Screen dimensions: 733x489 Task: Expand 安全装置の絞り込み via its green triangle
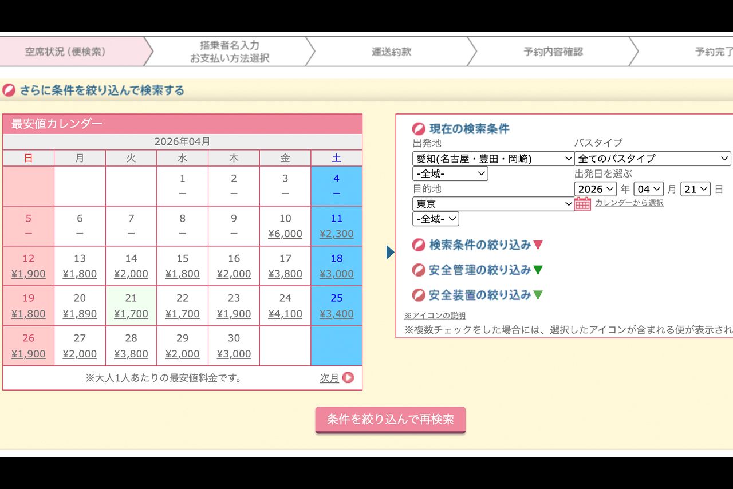537,295
